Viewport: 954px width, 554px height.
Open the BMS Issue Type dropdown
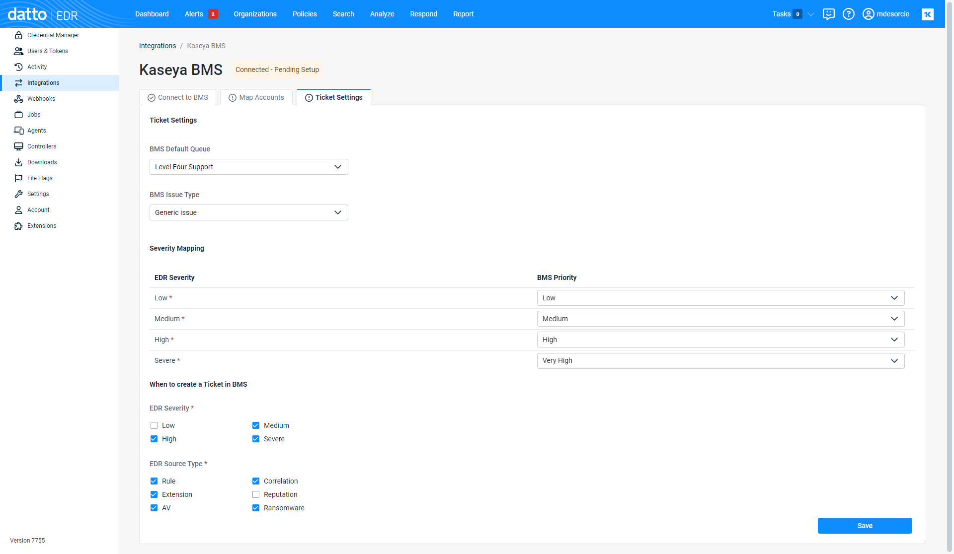[x=248, y=212]
